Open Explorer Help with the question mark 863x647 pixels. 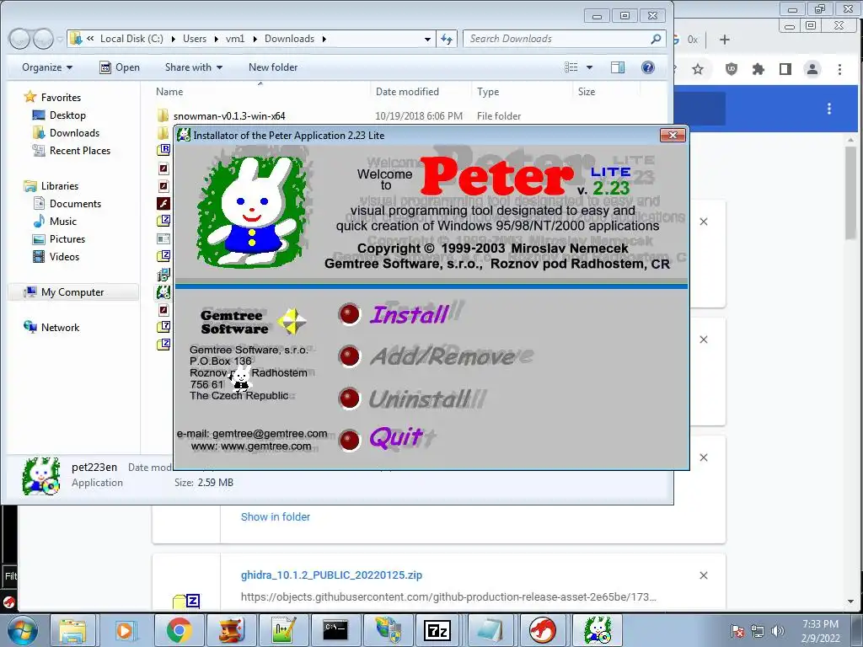click(648, 67)
